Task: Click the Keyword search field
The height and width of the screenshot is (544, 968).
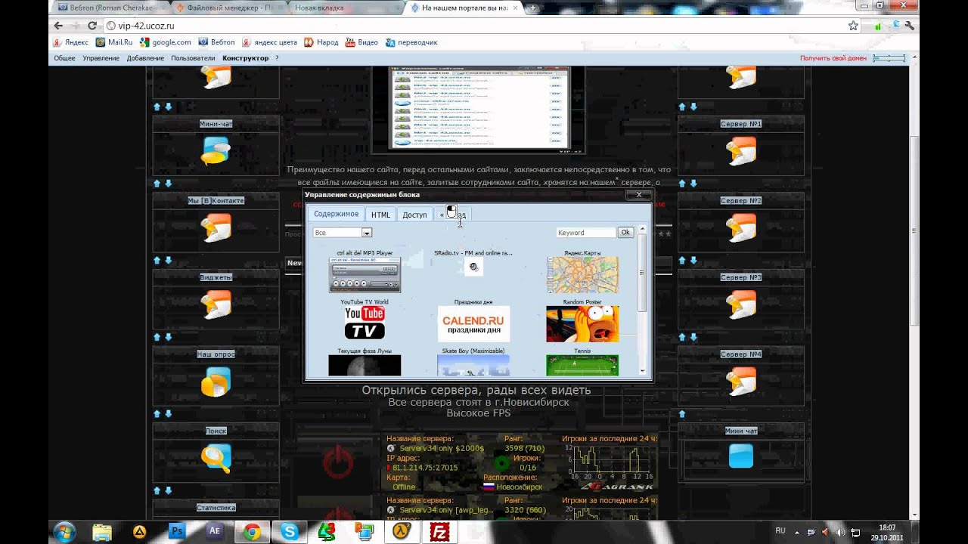Action: [x=585, y=233]
